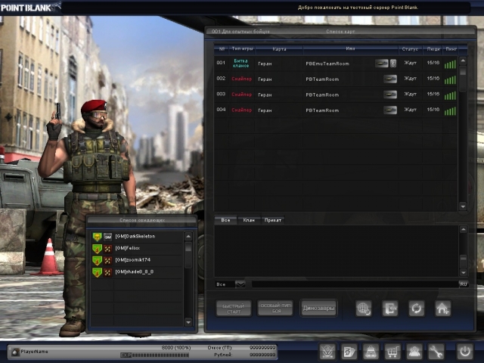Click the GM clan mark beside DarkSkeleton
The width and height of the screenshot is (484, 363).
pos(107,237)
